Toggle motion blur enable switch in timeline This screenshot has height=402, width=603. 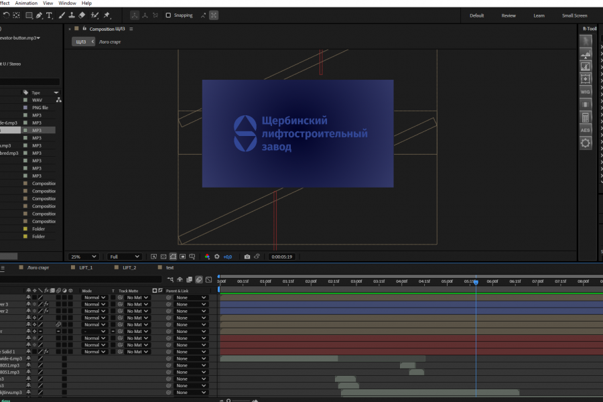point(199,279)
